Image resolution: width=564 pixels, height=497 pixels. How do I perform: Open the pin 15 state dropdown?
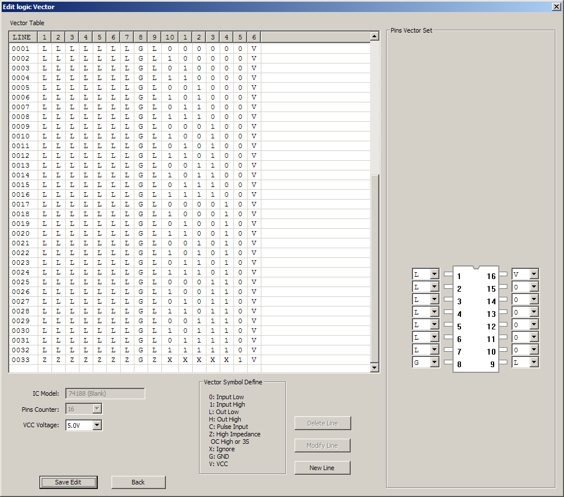click(x=533, y=287)
